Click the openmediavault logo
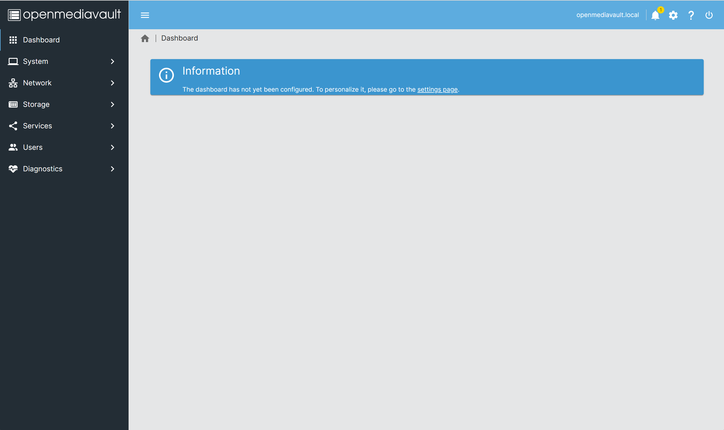The image size is (724, 430). pyautogui.click(x=64, y=15)
